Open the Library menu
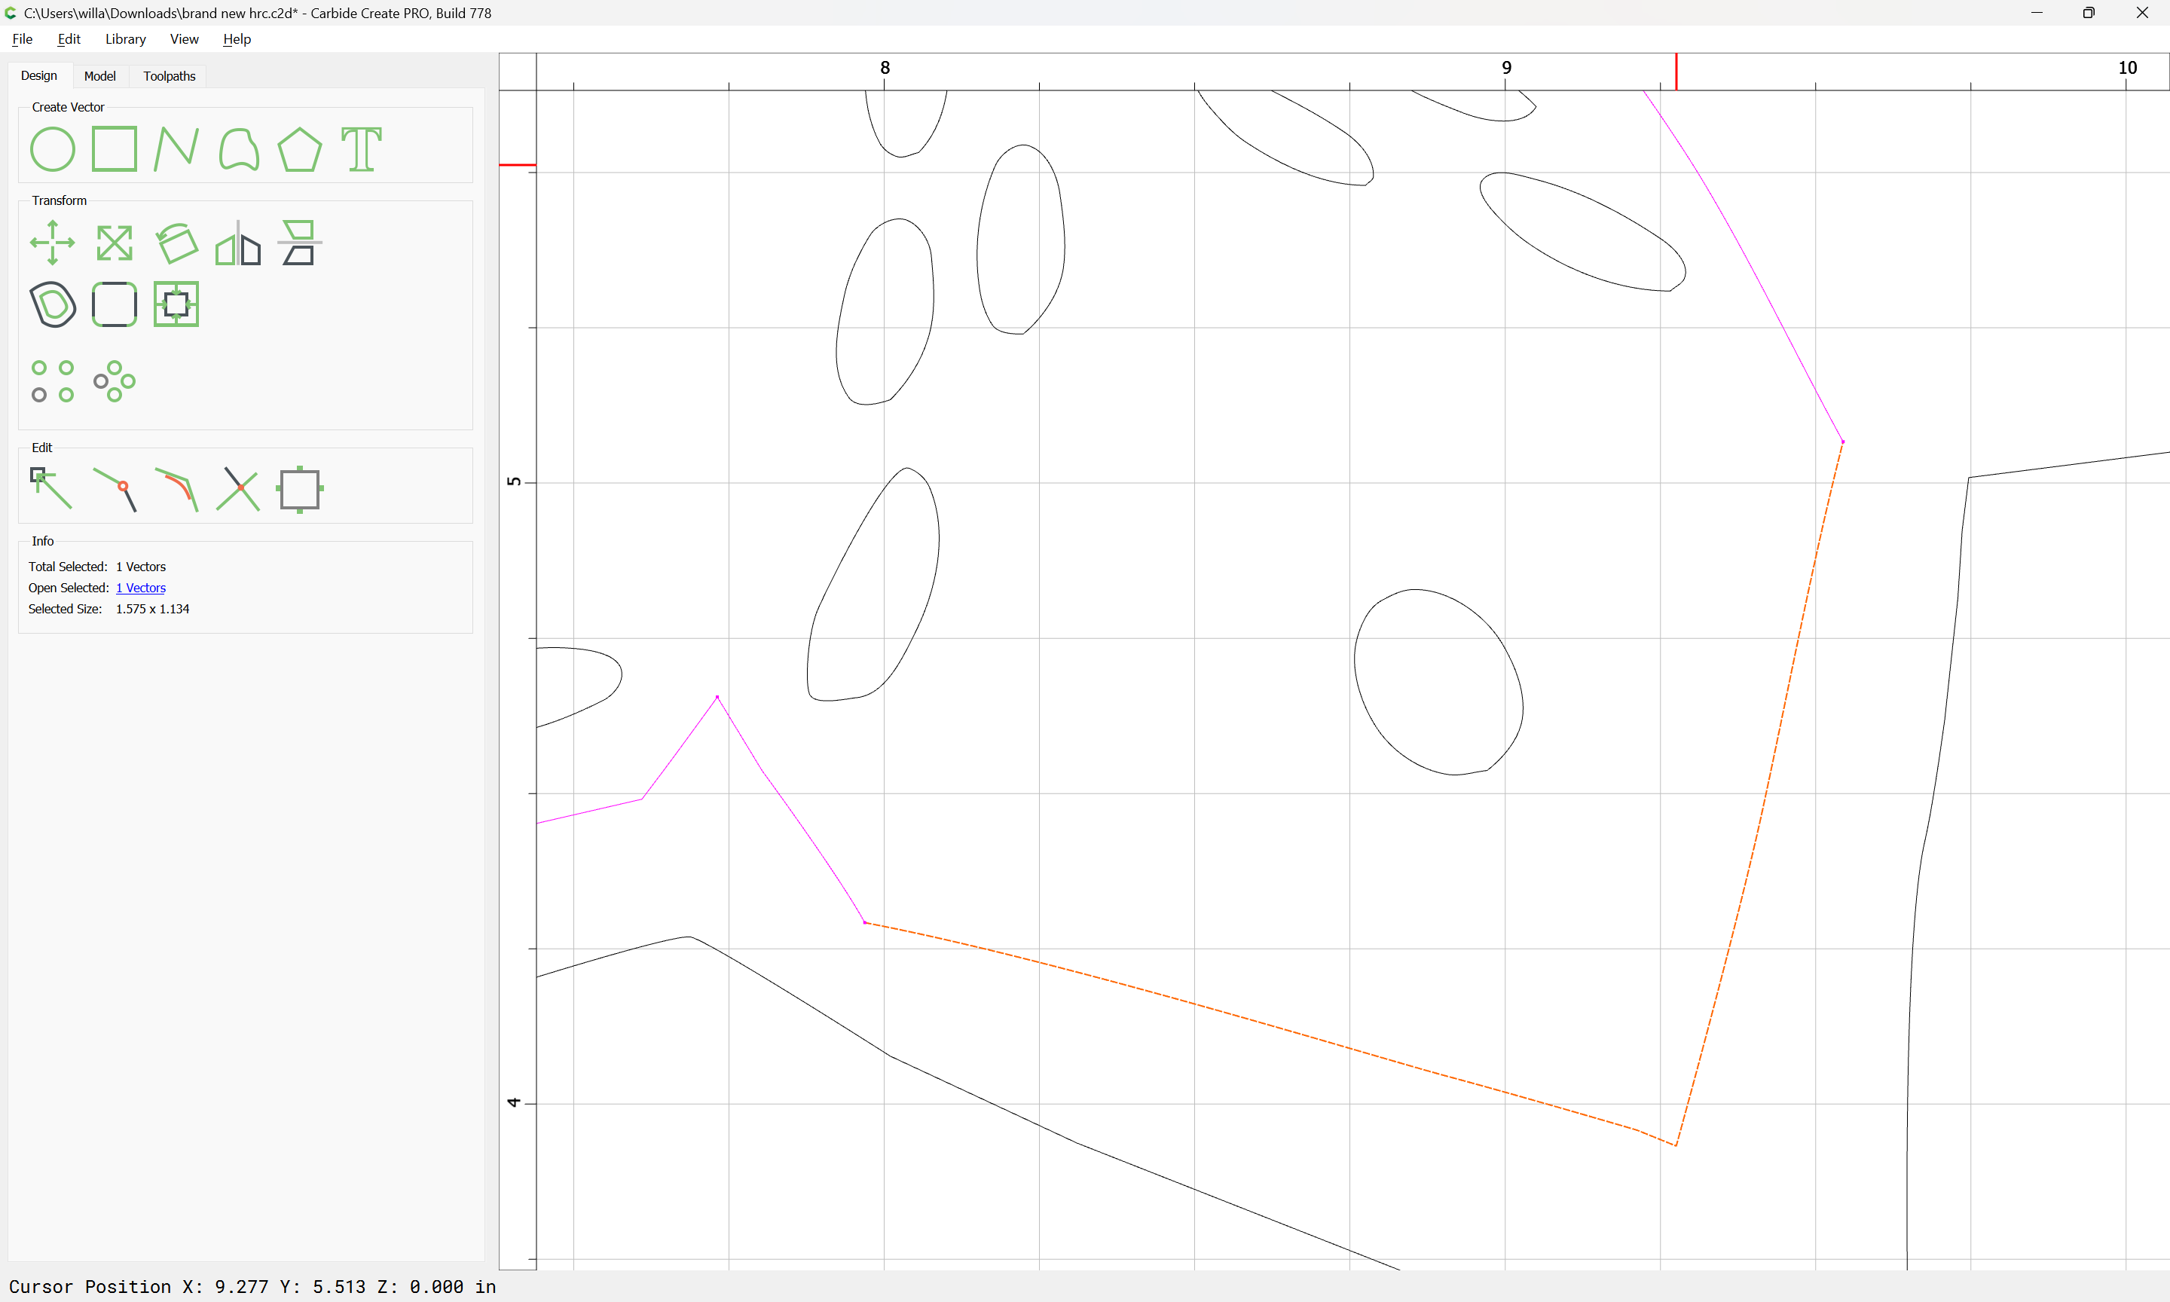The width and height of the screenshot is (2170, 1302). 125,38
